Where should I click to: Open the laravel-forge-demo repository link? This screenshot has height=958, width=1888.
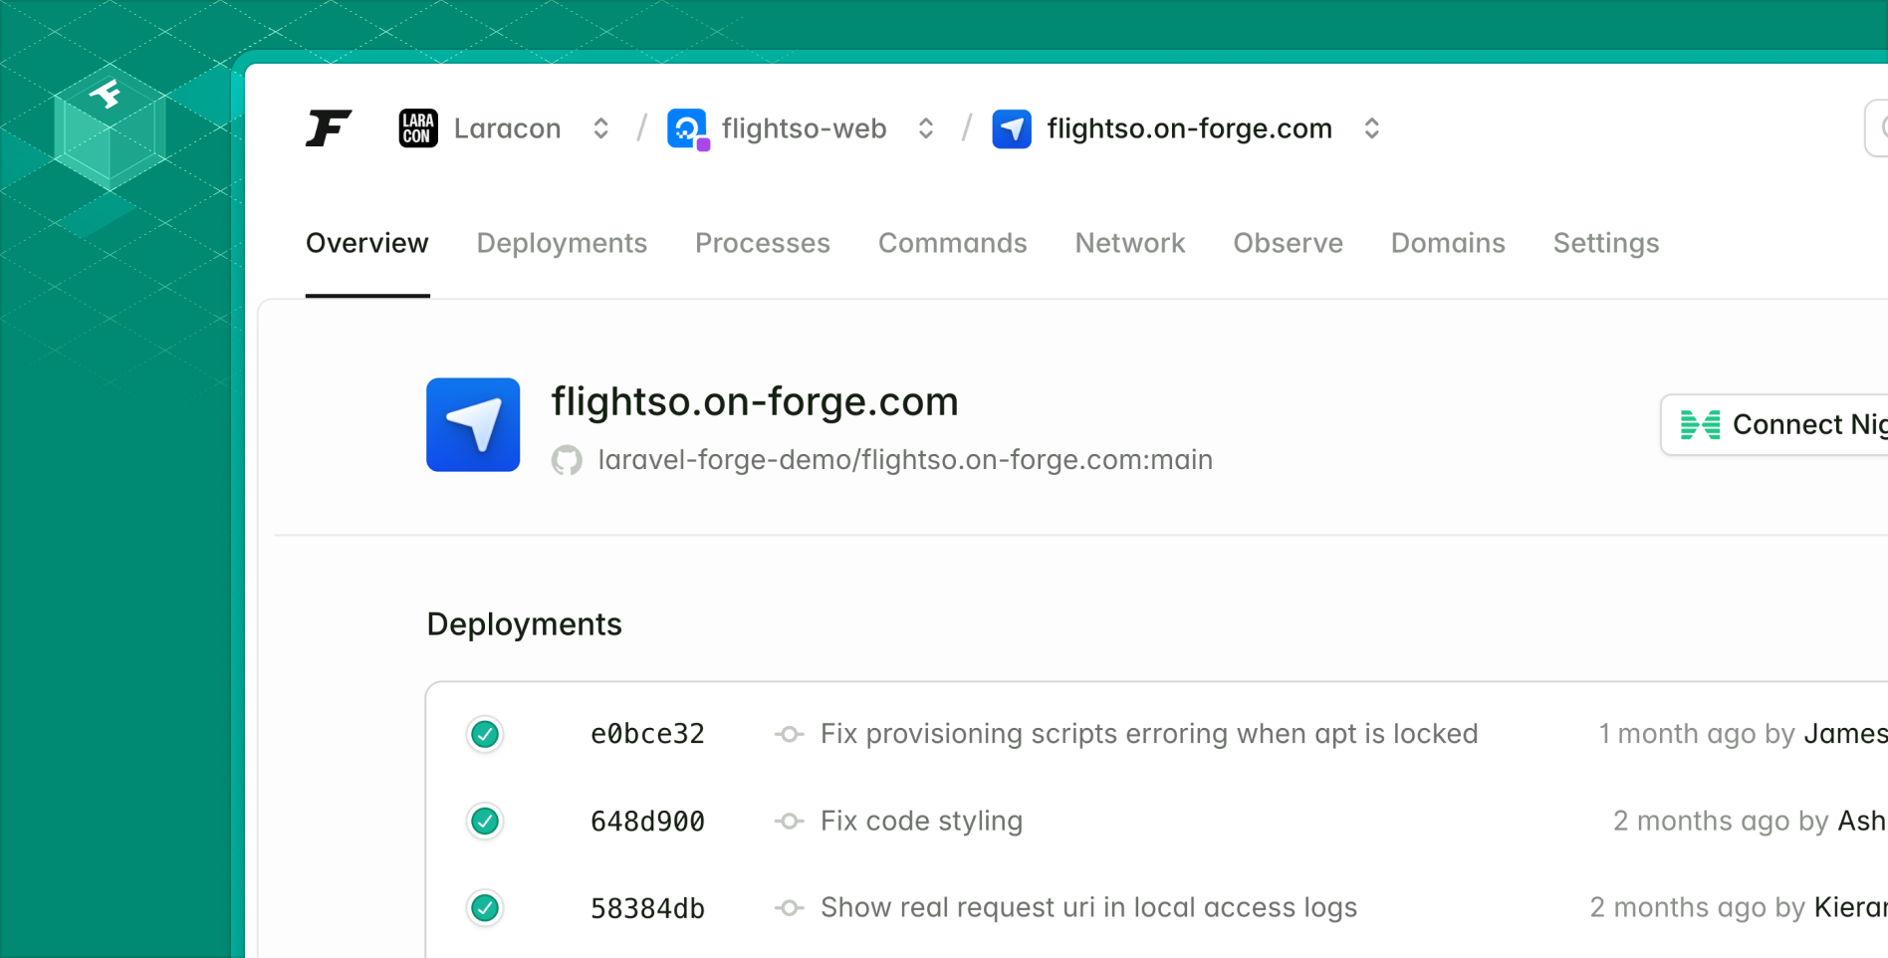click(905, 459)
